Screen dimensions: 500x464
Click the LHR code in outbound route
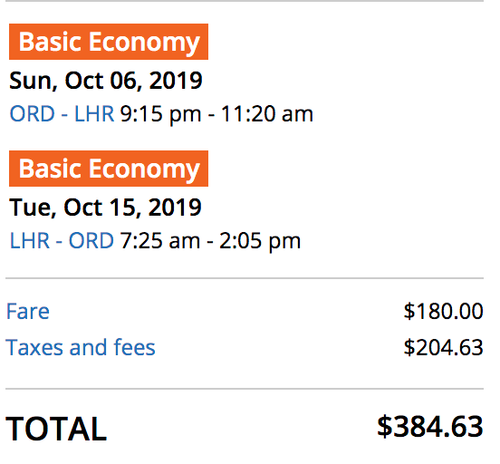pos(94,114)
